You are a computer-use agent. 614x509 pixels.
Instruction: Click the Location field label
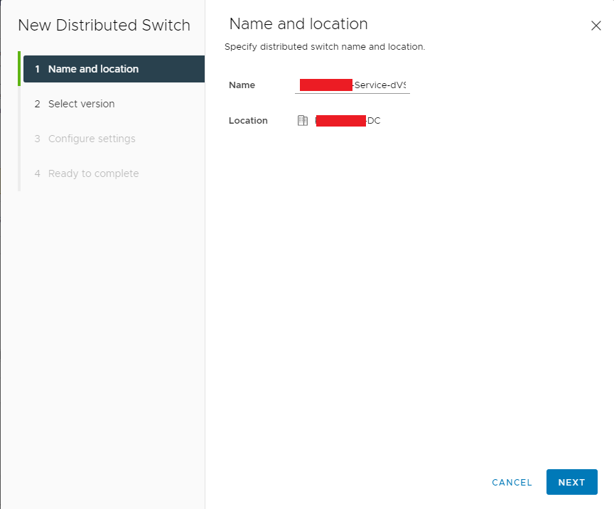click(x=248, y=121)
